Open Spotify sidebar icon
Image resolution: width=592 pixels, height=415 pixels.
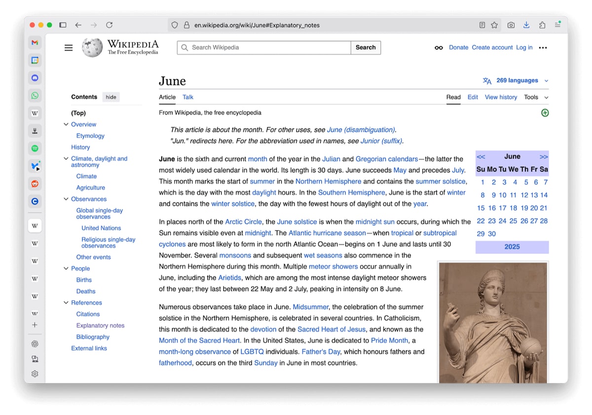coord(35,148)
